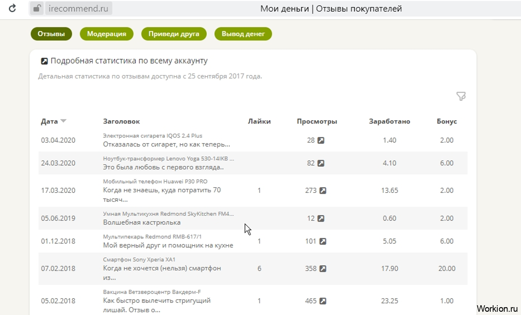
Task: Click product name 'Мобильный телефон Huawei P30 PRO'
Action: coord(155,181)
